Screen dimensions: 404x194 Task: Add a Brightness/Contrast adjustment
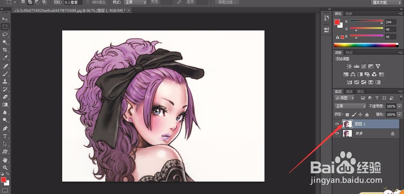click(349, 66)
